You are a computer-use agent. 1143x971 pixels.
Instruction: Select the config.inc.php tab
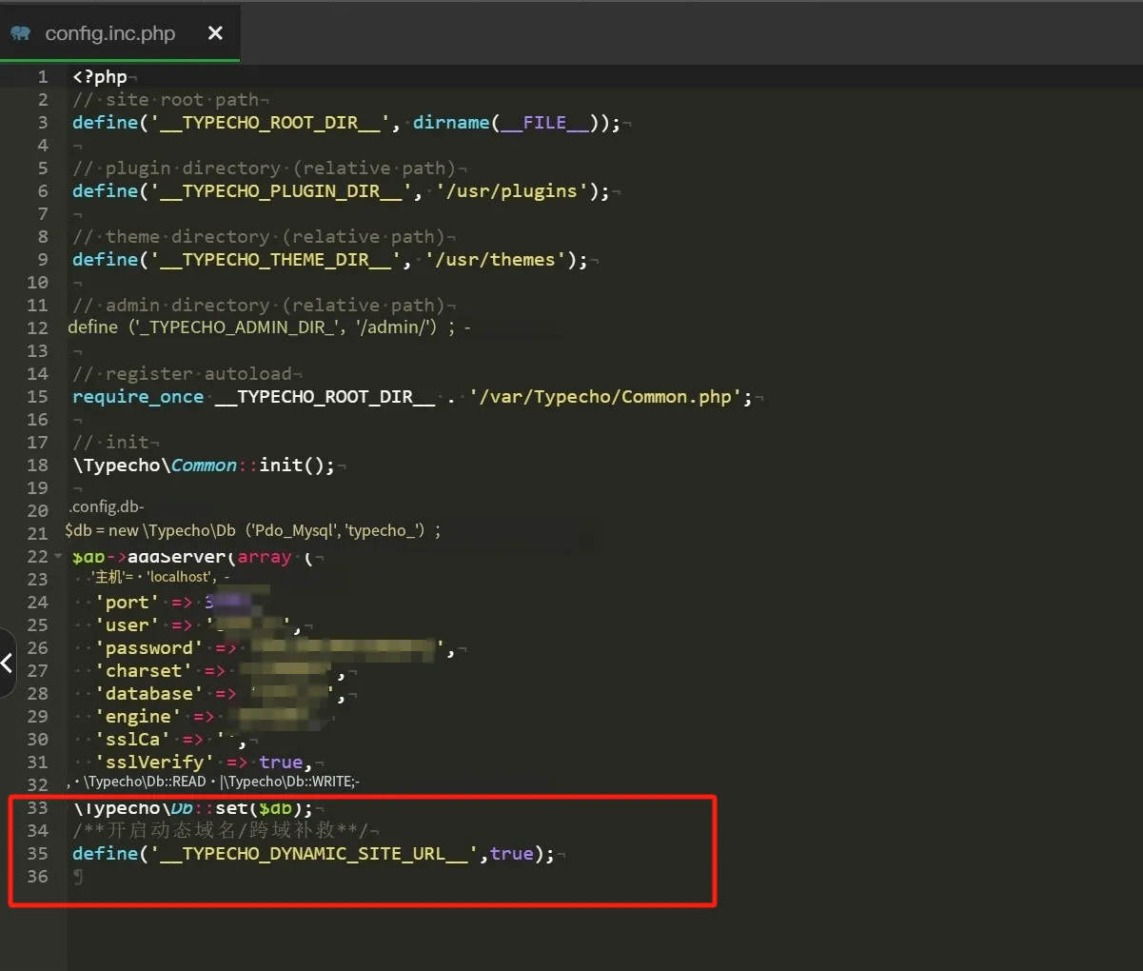click(x=109, y=33)
